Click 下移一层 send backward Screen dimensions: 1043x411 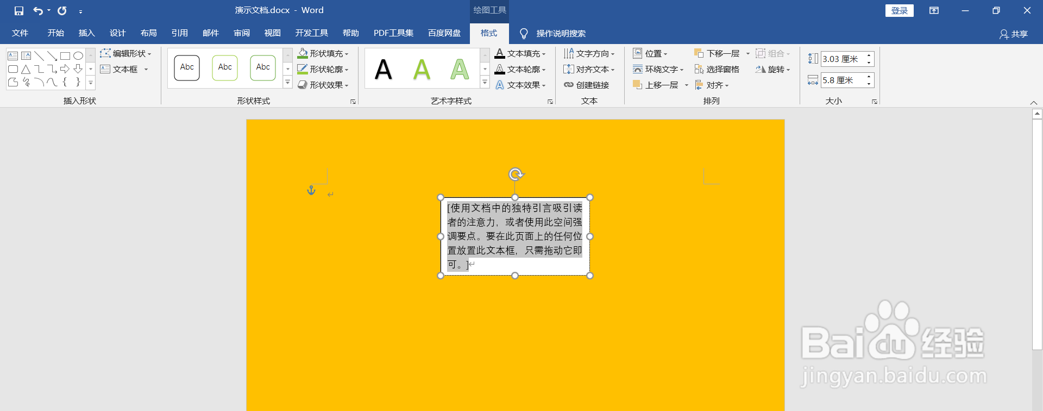click(717, 53)
